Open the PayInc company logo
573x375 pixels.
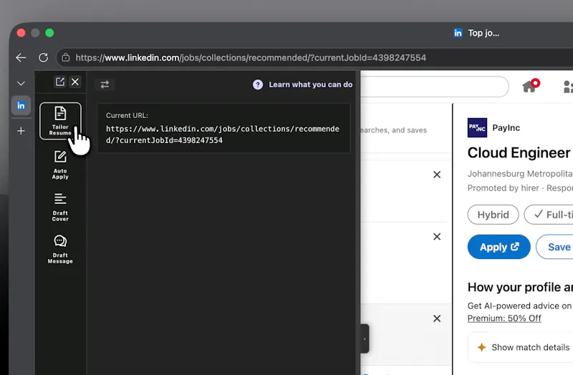[x=477, y=127]
